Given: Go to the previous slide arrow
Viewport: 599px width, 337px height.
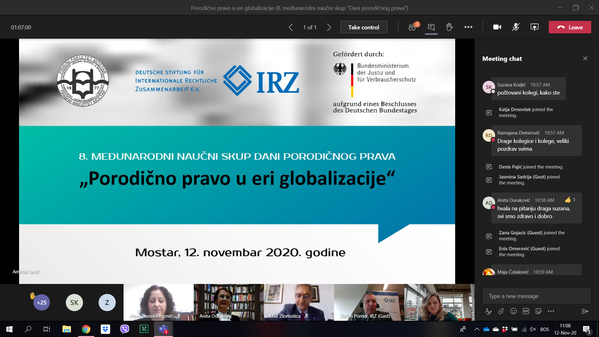Looking at the screenshot, I should 291,27.
